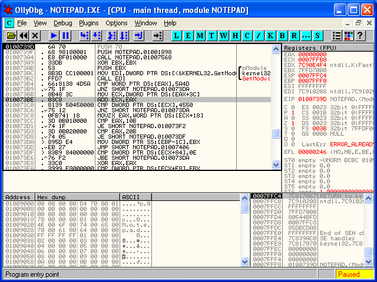
Task: Click Go to address arrow icon
Action: 158,36
